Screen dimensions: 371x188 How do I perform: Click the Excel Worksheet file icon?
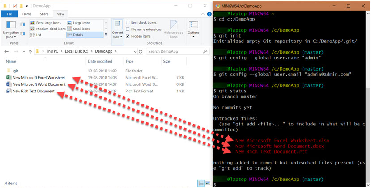(x=9, y=78)
